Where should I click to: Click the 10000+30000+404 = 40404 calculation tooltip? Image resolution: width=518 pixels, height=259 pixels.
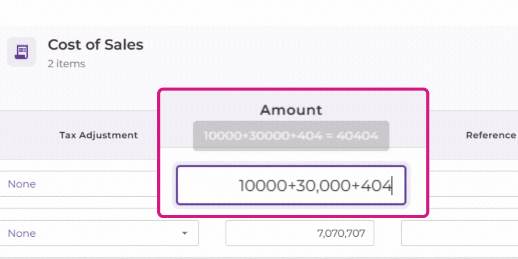(x=291, y=136)
